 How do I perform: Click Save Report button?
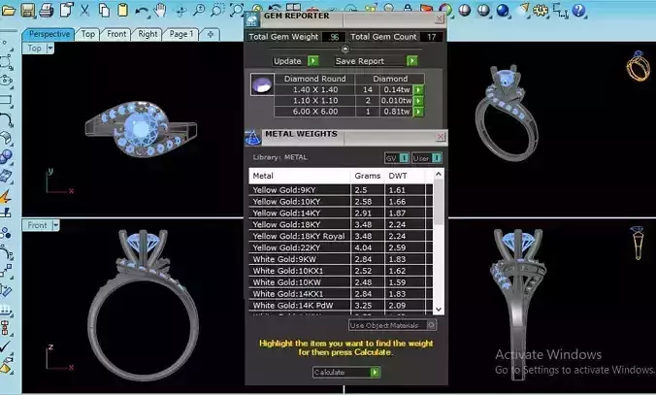click(x=376, y=61)
